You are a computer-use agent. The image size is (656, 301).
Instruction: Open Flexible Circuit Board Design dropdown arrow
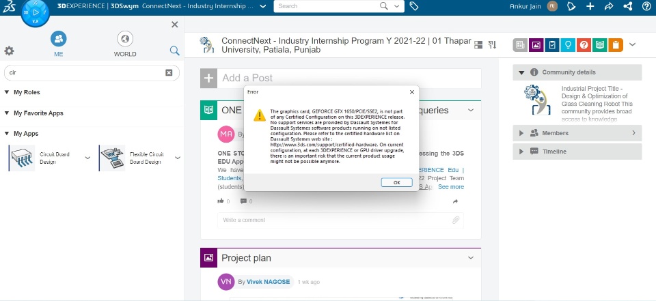tap(178, 158)
